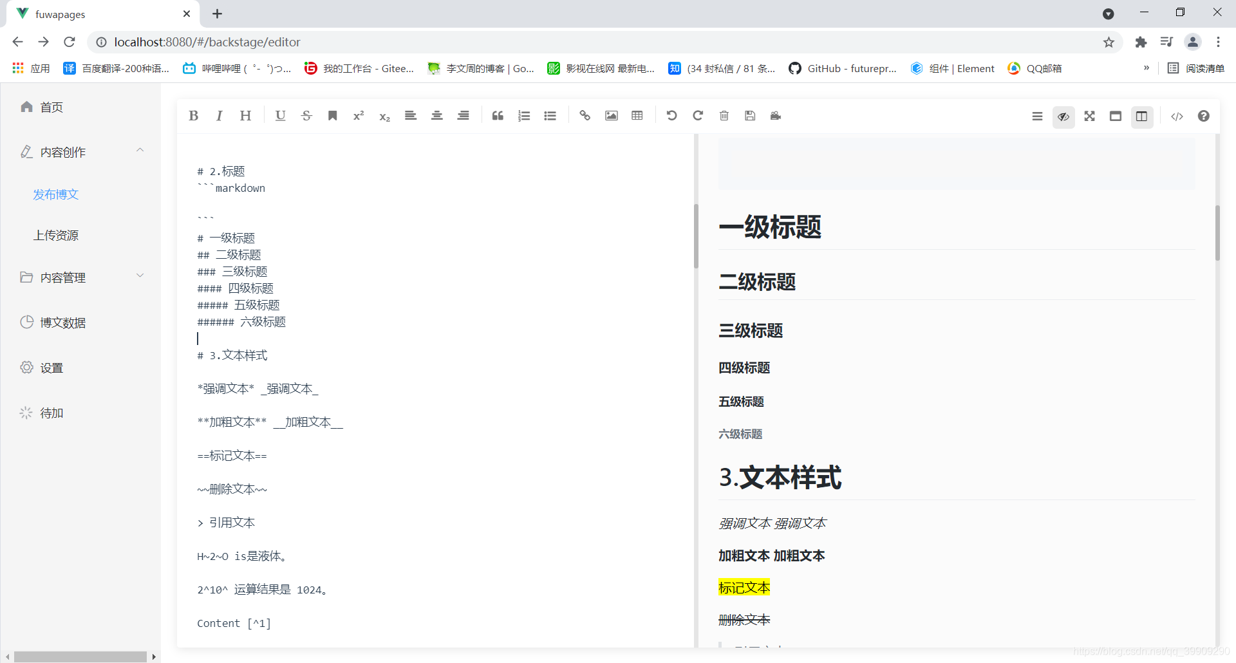This screenshot has width=1236, height=663.
Task: Insert a hyperlink
Action: point(585,116)
